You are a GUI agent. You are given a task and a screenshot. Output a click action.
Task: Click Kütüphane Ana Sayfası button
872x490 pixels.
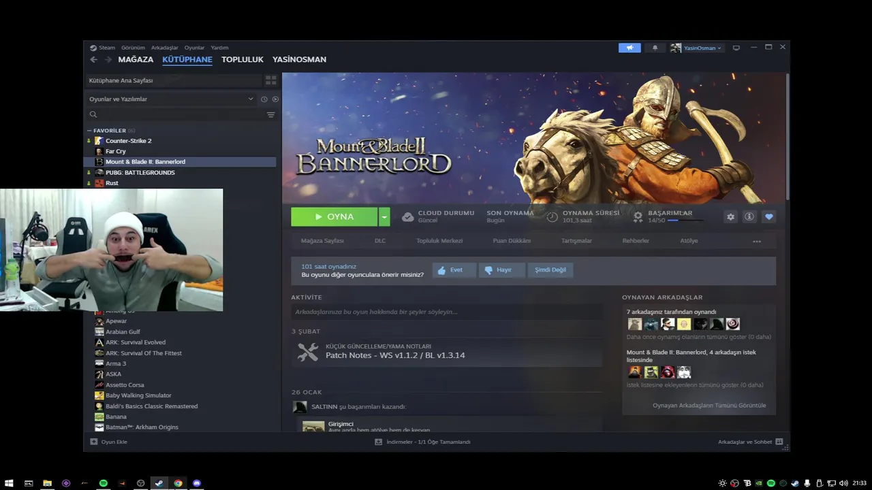click(173, 80)
